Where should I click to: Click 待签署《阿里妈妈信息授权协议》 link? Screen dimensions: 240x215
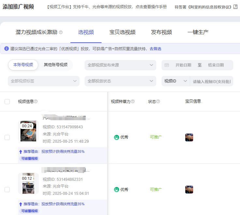point(203,7)
